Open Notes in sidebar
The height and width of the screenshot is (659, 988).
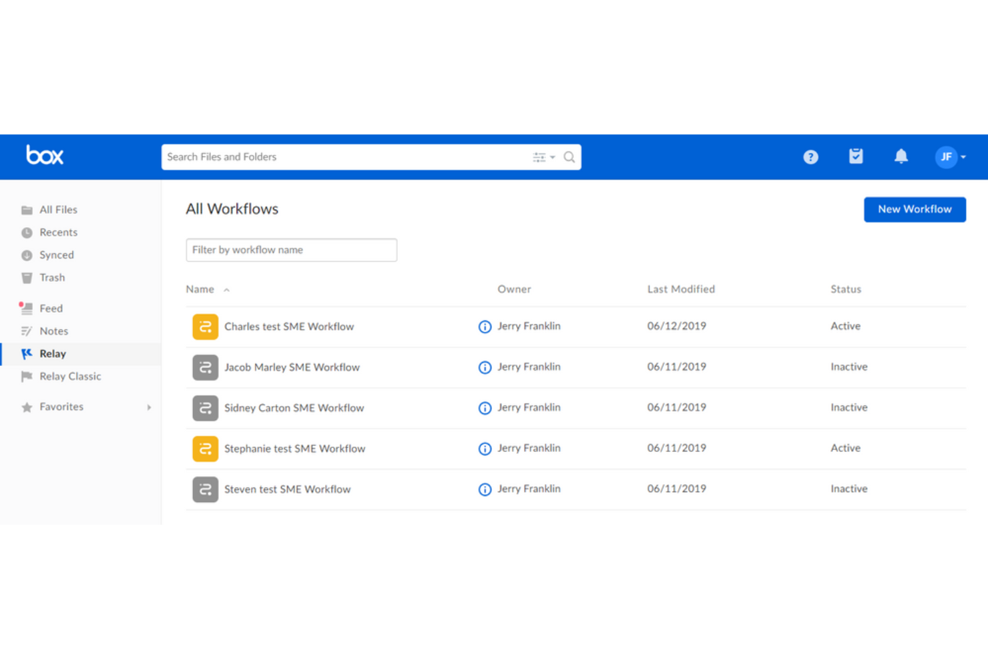pos(53,331)
